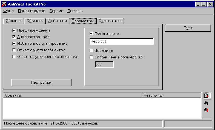The width and height of the screenshot is (215, 130).
Task: Switch to the Область tab
Action: pos(14,21)
